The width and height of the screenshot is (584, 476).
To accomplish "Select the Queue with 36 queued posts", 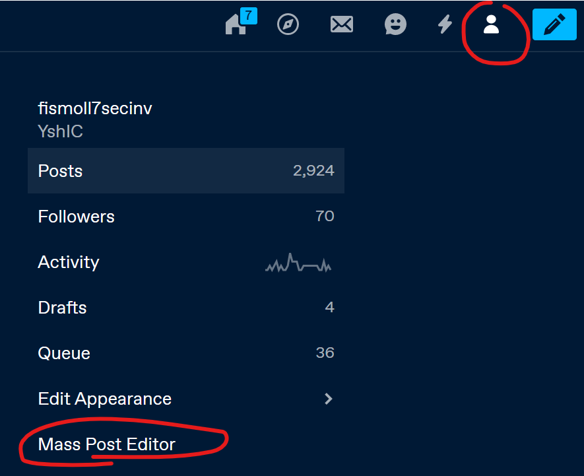I will tap(63, 353).
